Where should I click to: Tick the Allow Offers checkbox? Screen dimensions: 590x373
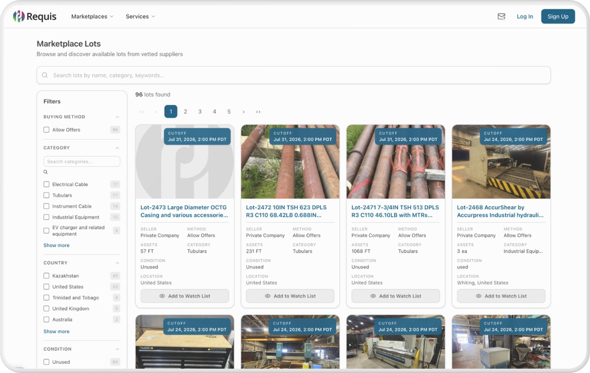[x=46, y=130]
